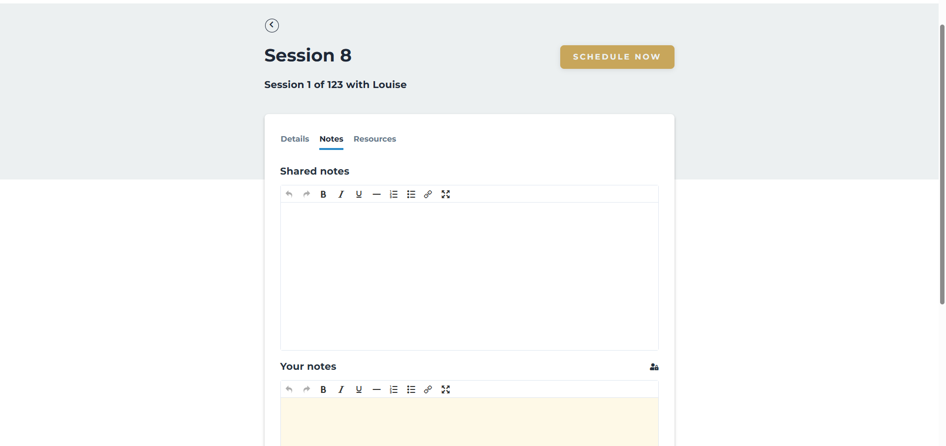
Task: Undo last change in Shared notes
Action: (x=289, y=194)
